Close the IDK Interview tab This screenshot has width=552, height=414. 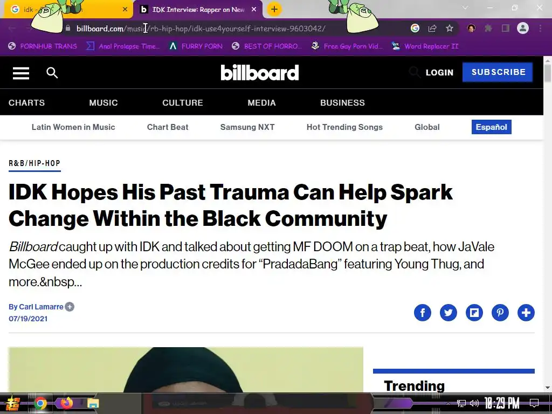click(x=254, y=10)
